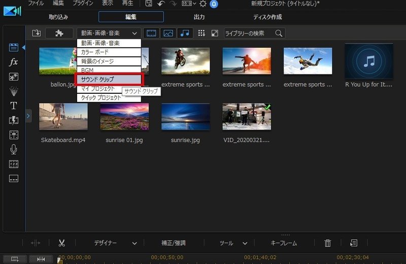
Task: Select the VID_20200321 video thumbnail
Action: pos(247,117)
